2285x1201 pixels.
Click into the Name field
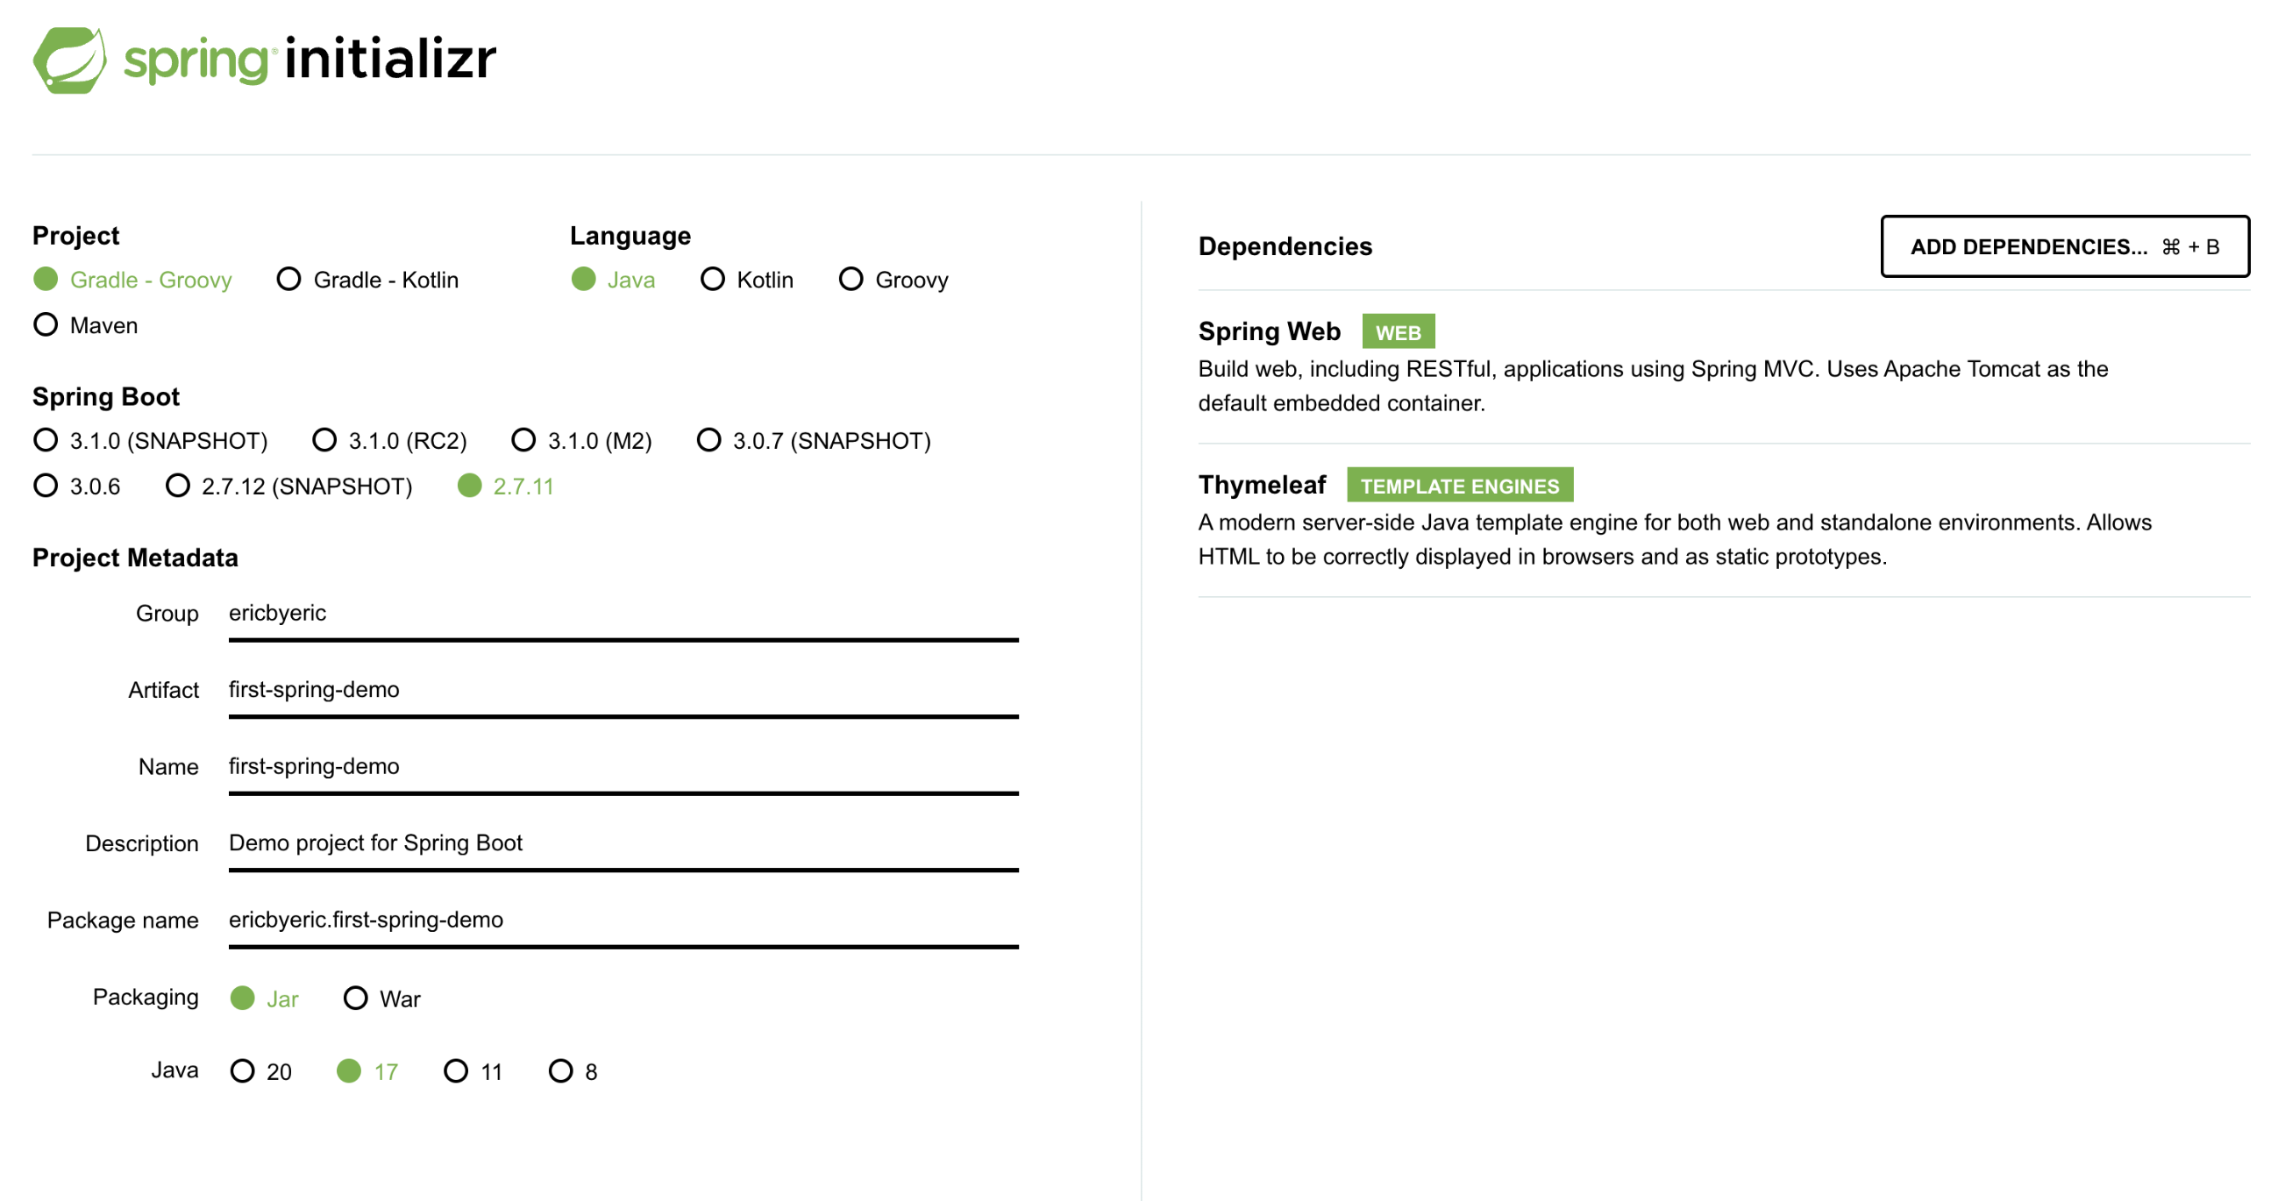pos(623,766)
